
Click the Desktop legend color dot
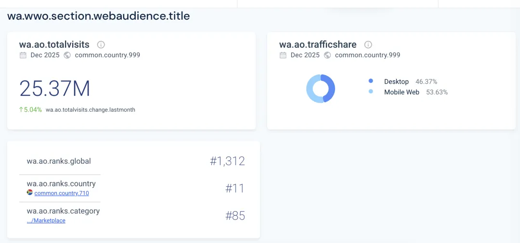click(371, 81)
